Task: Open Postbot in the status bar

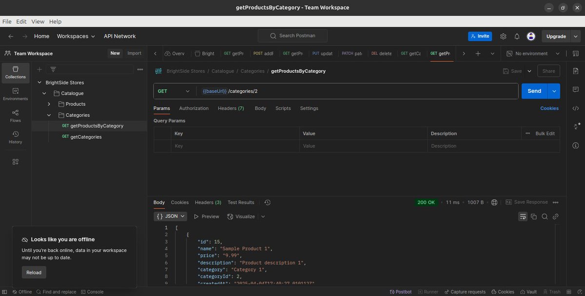Action: pos(400,292)
